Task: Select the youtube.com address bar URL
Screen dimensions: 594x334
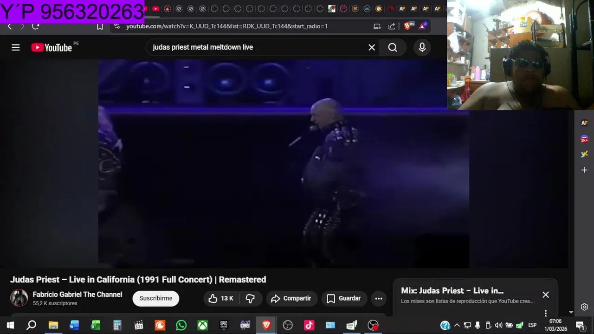Action: click(x=227, y=26)
